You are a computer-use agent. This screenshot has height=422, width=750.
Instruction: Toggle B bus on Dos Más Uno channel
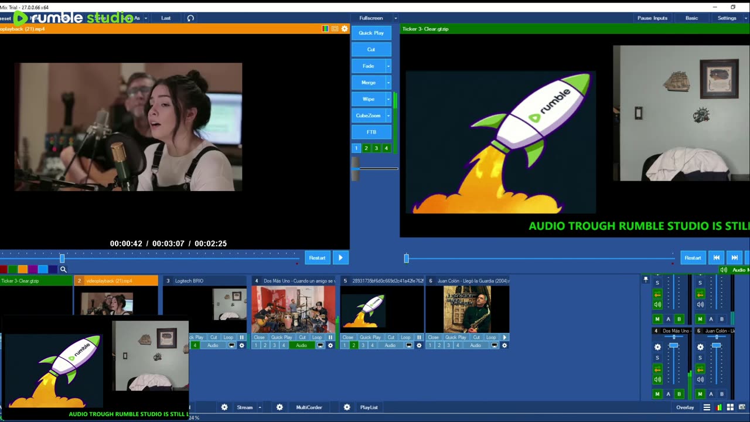point(679,394)
